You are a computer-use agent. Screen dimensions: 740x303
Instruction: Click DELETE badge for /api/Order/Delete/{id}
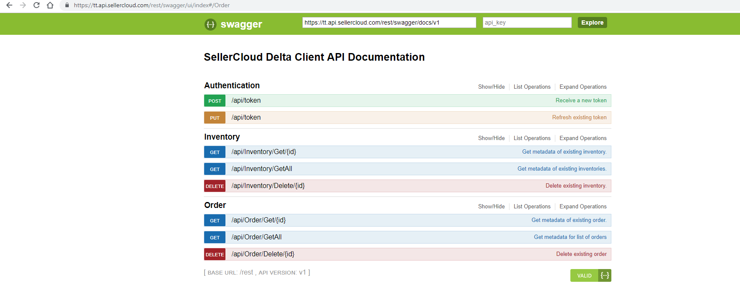point(215,254)
